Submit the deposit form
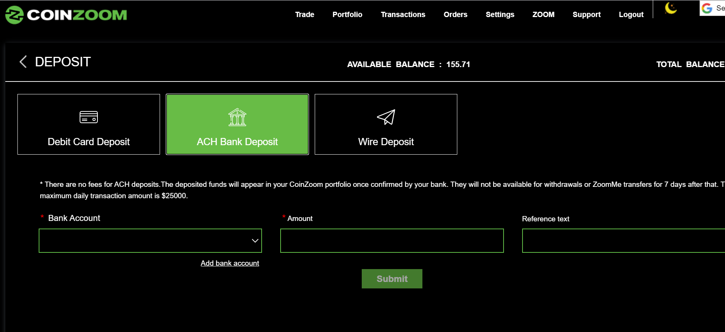The height and width of the screenshot is (332, 725). pyautogui.click(x=392, y=279)
